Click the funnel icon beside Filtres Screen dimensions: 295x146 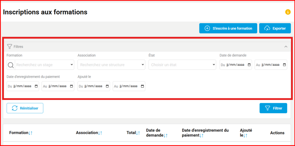[10, 46]
